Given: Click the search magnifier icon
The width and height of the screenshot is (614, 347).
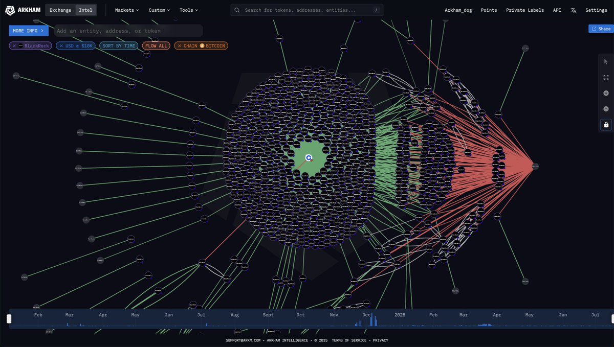Looking at the screenshot, I should point(237,10).
